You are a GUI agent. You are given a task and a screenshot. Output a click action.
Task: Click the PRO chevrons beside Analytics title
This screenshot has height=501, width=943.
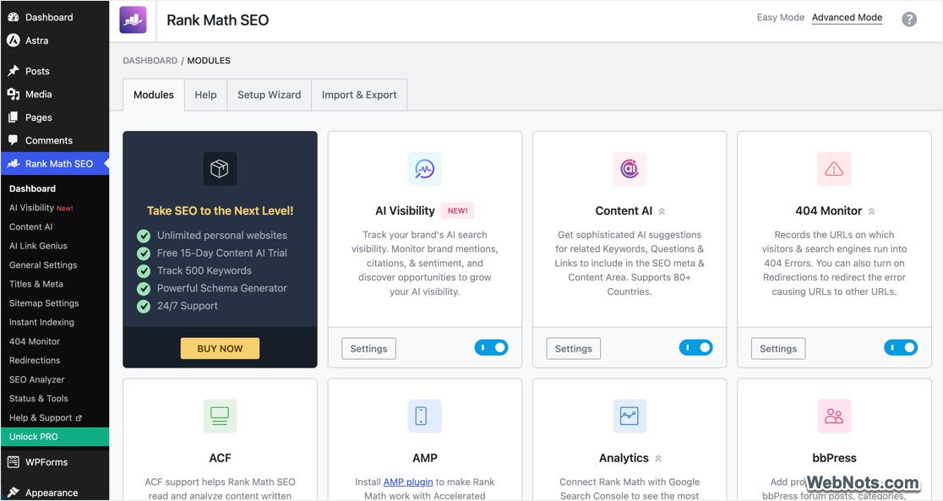pyautogui.click(x=658, y=458)
